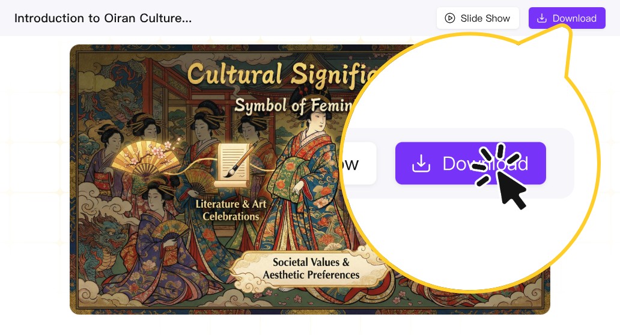
Task: Click the 'Societal Values & Aesthetic Preferences' banner
Action: tap(311, 268)
